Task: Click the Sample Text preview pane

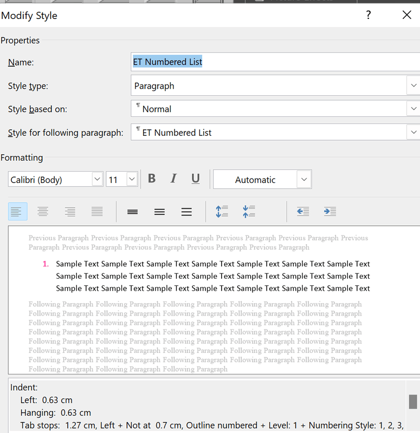Action: click(x=214, y=300)
